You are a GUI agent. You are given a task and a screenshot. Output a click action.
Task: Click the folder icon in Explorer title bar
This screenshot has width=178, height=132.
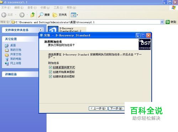tap(1, 2)
